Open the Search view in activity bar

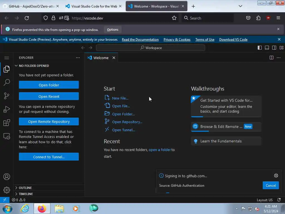[x=7, y=82]
